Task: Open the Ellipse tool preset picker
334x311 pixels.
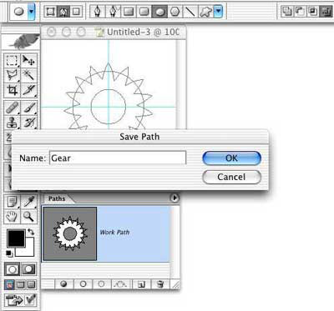Action: [x=32, y=12]
